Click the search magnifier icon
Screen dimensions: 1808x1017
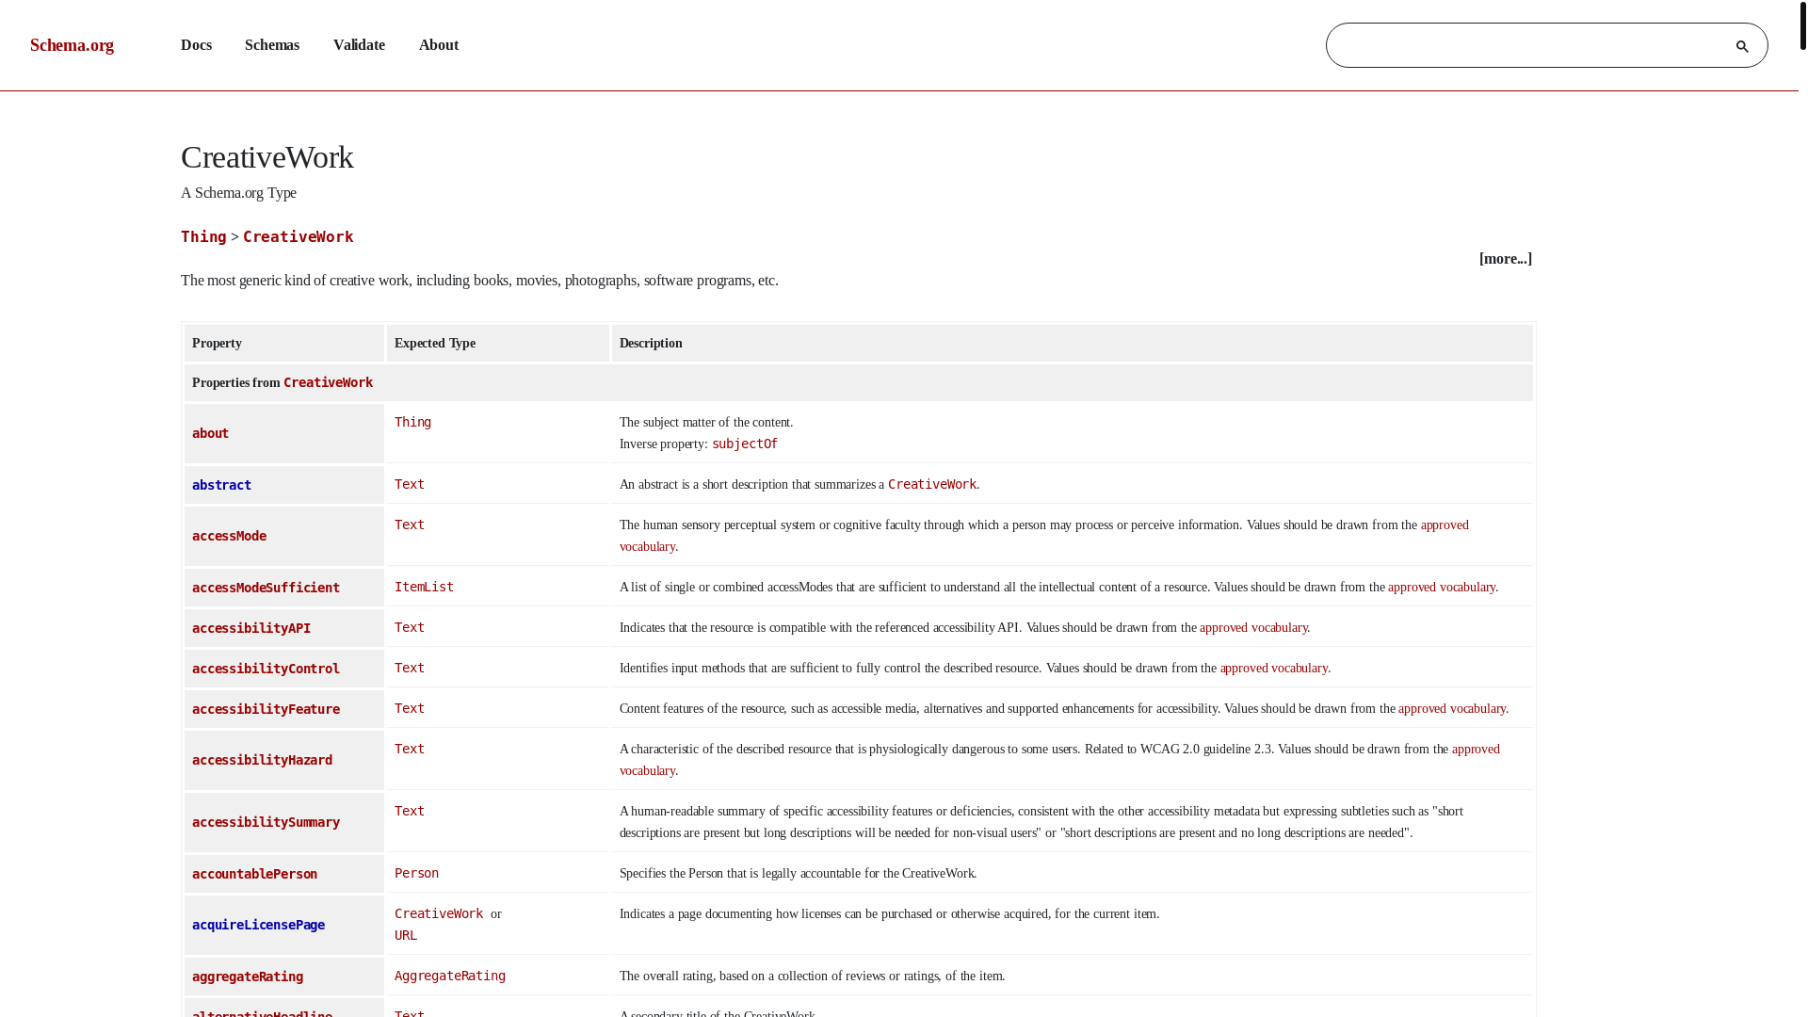pyautogui.click(x=1741, y=46)
